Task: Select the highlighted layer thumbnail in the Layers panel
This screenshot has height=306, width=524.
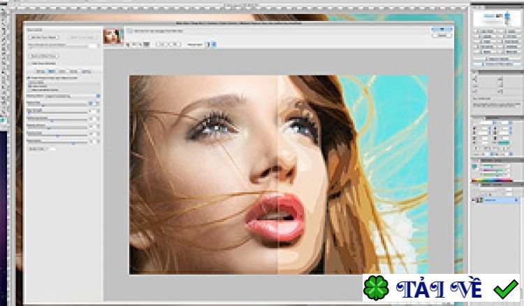Action: click(479, 200)
